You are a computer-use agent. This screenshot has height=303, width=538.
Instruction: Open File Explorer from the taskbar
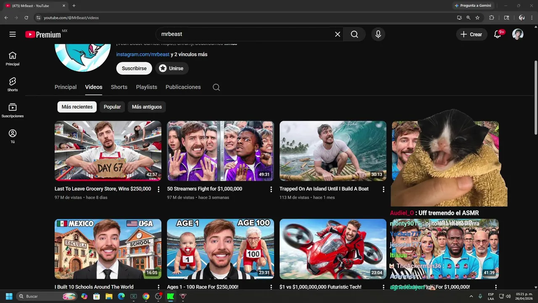(109, 296)
